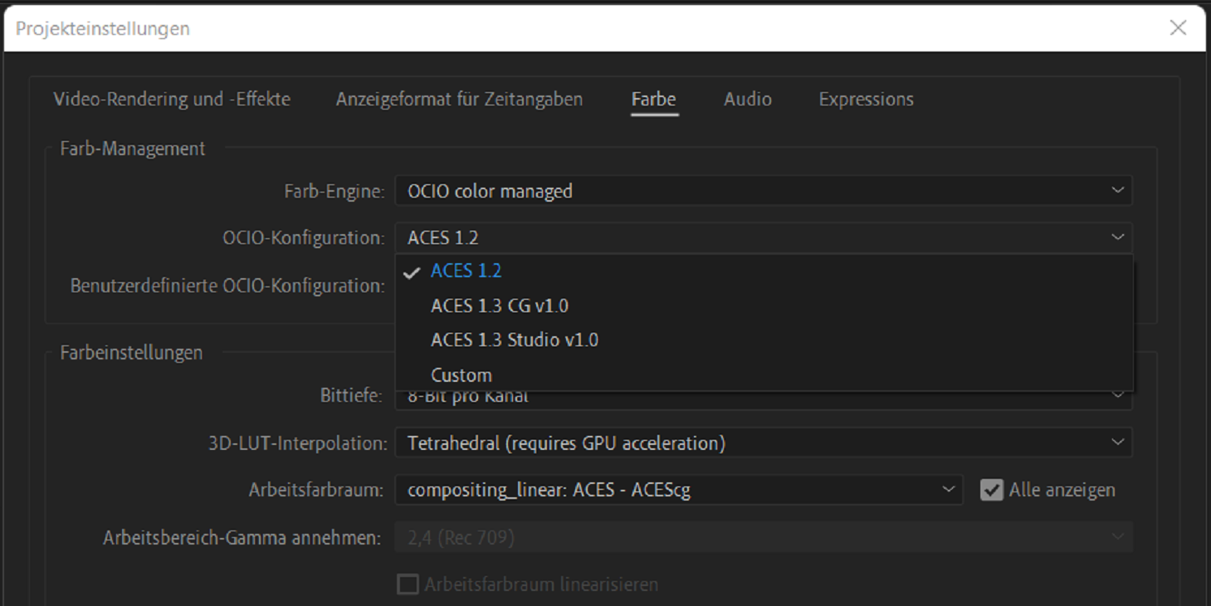This screenshot has width=1211, height=606.
Task: Choose ACES 1.2 from the list
Action: 466,271
